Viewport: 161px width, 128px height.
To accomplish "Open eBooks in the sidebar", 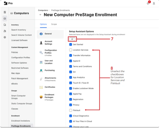I will pyautogui.click(x=14, y=84).
